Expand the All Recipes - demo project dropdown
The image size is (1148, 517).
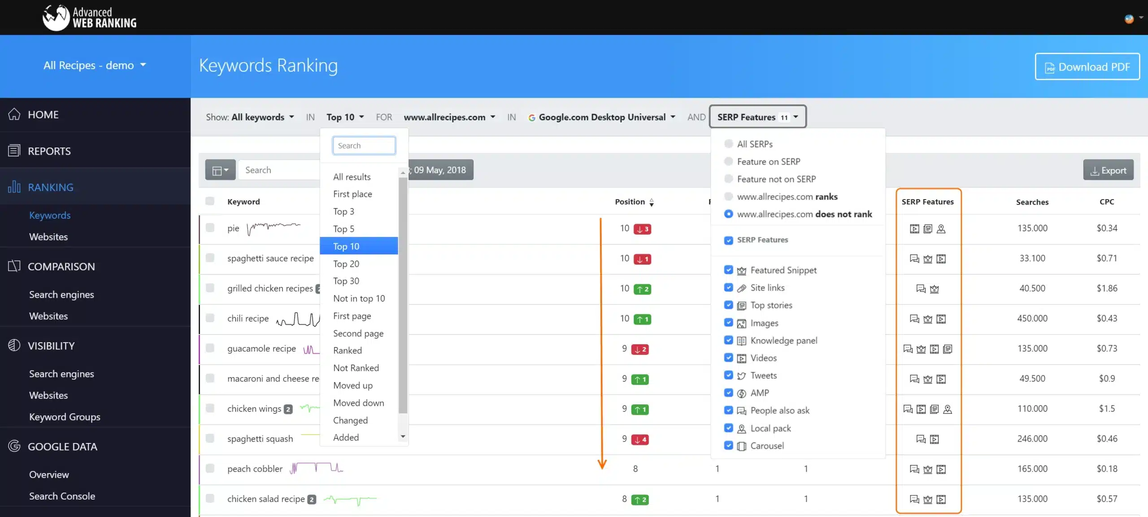tap(95, 65)
